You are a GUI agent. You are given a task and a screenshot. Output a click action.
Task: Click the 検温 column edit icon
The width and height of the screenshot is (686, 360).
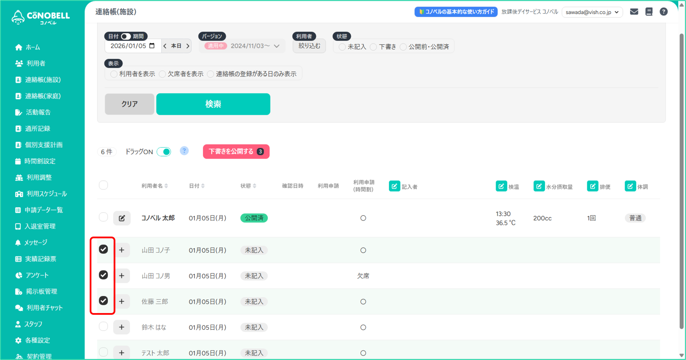(501, 186)
